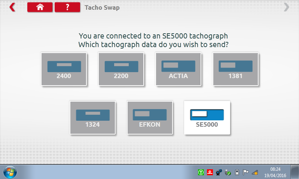Image resolution: width=299 pixels, height=179 pixels.
Task: Click the safely remove hardware tray icon
Action: point(228,172)
